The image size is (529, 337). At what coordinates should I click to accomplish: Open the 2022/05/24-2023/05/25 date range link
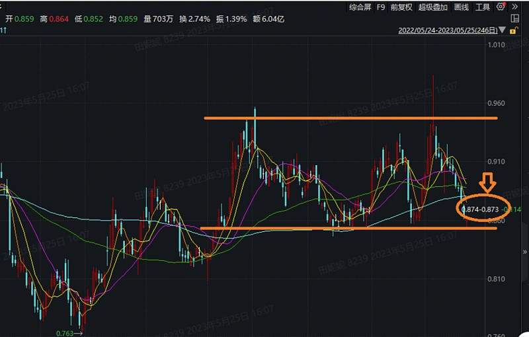pyautogui.click(x=448, y=30)
